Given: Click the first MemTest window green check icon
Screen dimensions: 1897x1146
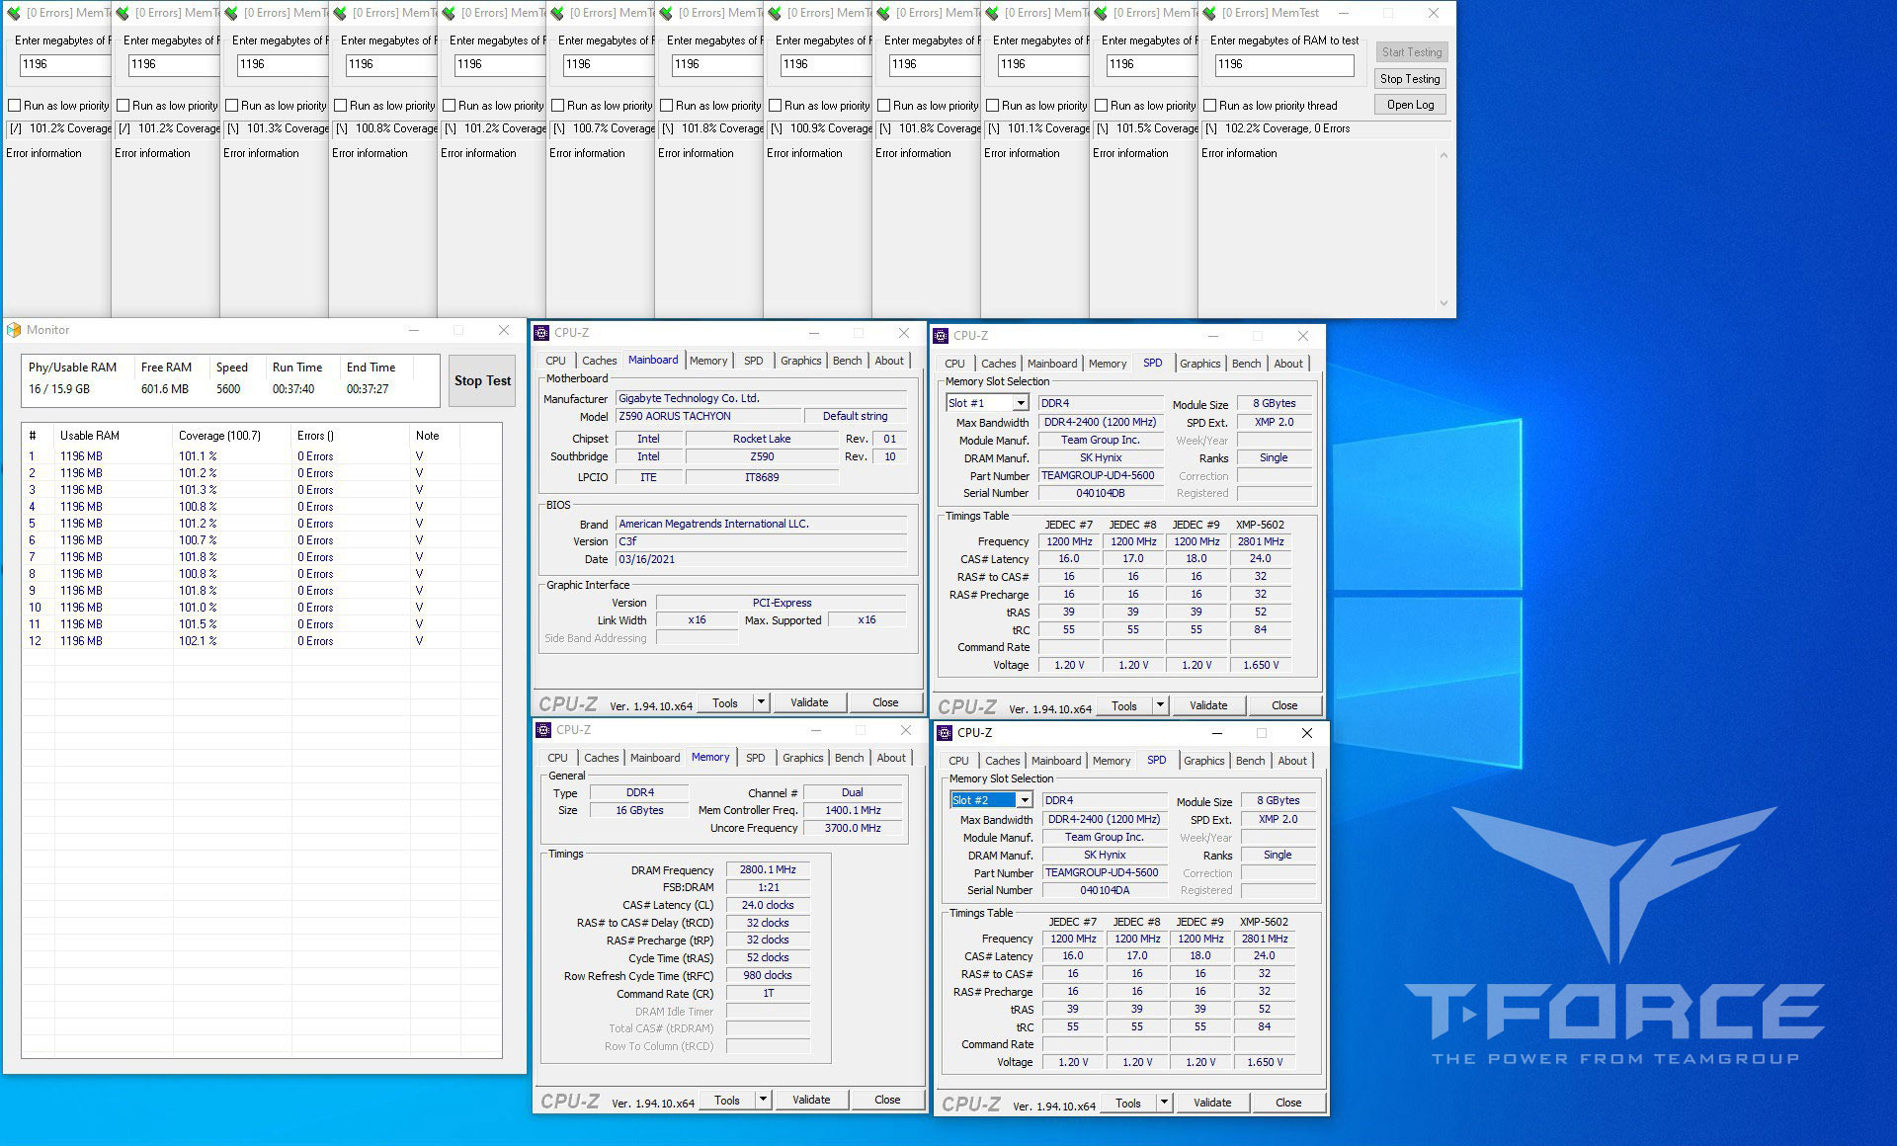Looking at the screenshot, I should click(14, 13).
